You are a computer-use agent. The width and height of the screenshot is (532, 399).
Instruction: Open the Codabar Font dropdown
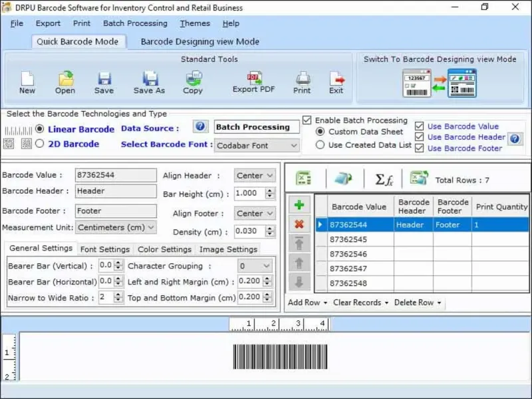coord(257,145)
